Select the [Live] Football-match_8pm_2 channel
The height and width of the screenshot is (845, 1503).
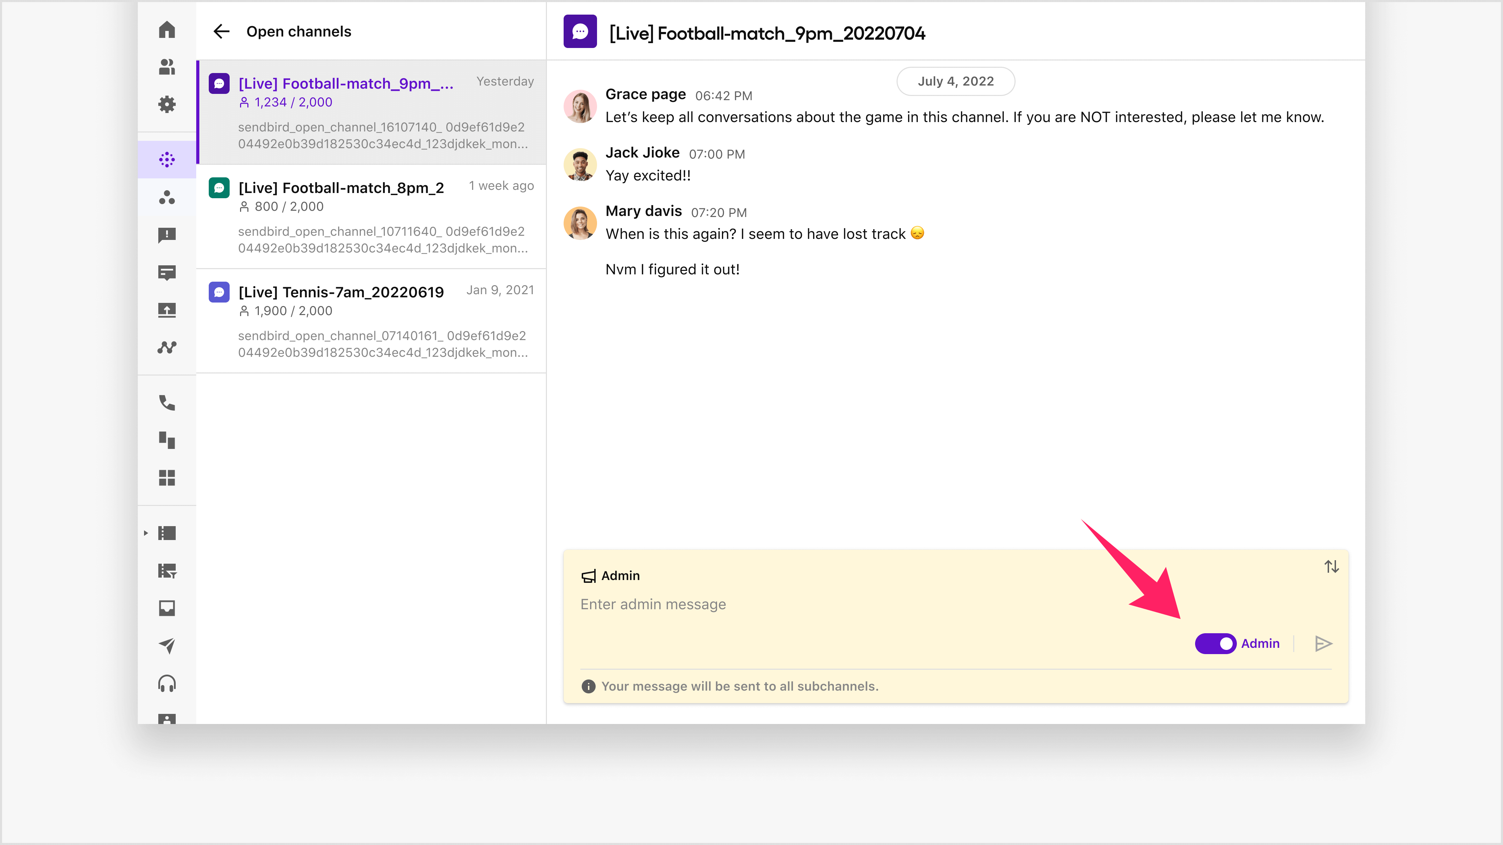(x=372, y=217)
